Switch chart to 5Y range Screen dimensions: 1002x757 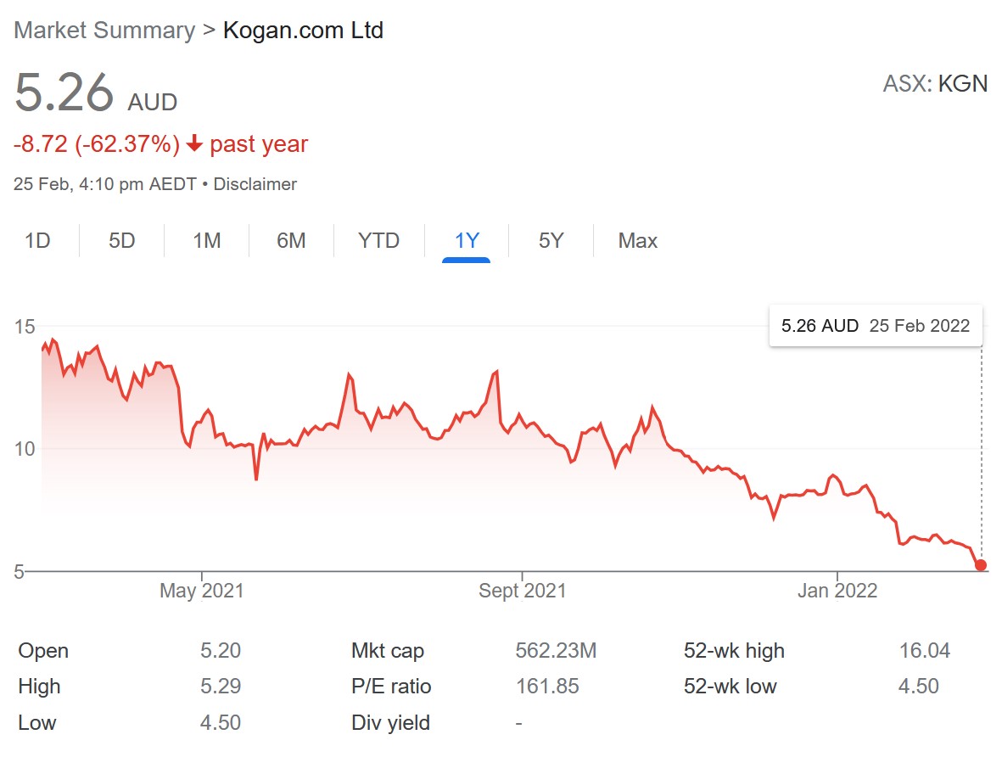tap(551, 241)
